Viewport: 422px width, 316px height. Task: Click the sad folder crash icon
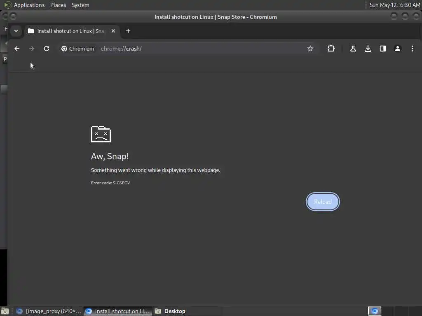pyautogui.click(x=101, y=134)
